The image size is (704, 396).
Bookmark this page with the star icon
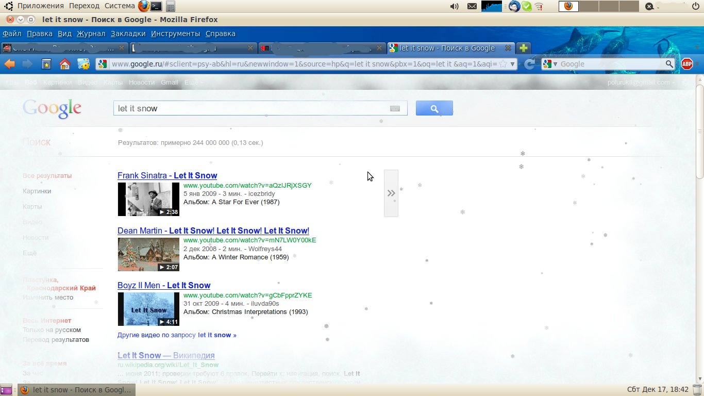503,64
